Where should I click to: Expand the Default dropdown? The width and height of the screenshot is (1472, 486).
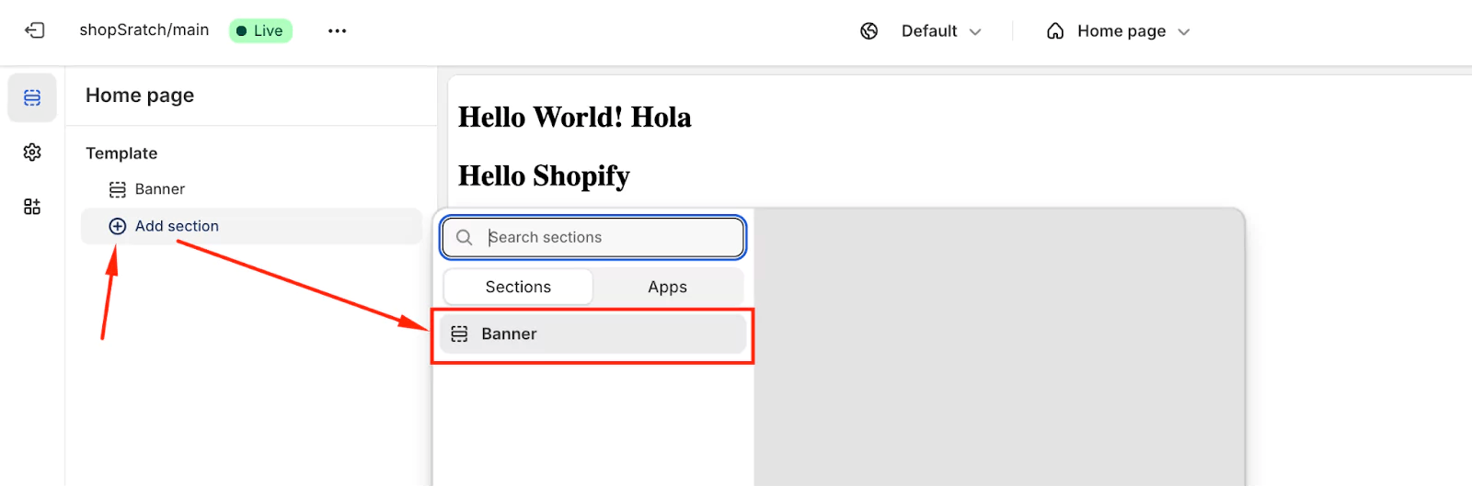(x=941, y=31)
